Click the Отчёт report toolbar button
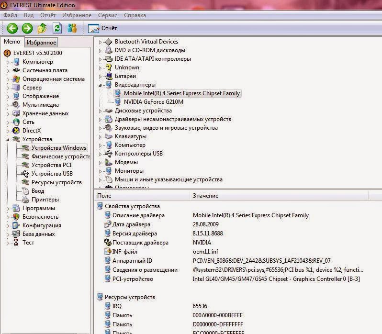The width and height of the screenshot is (382, 334). (x=102, y=28)
